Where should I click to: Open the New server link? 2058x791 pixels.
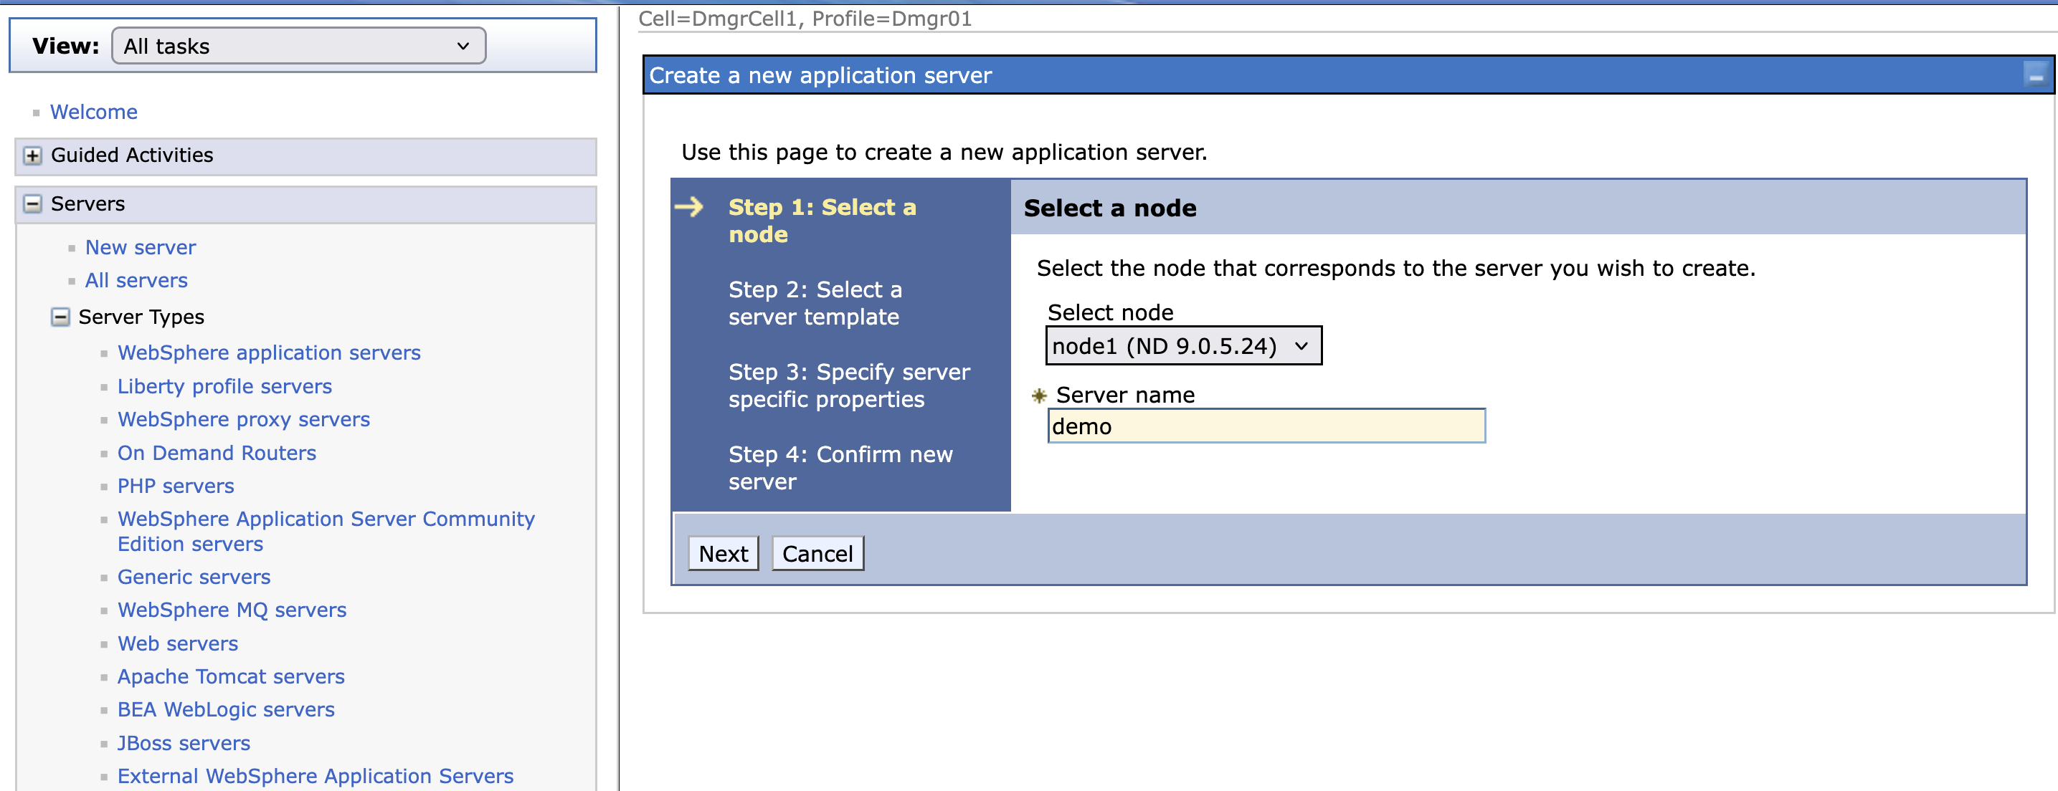click(x=140, y=248)
